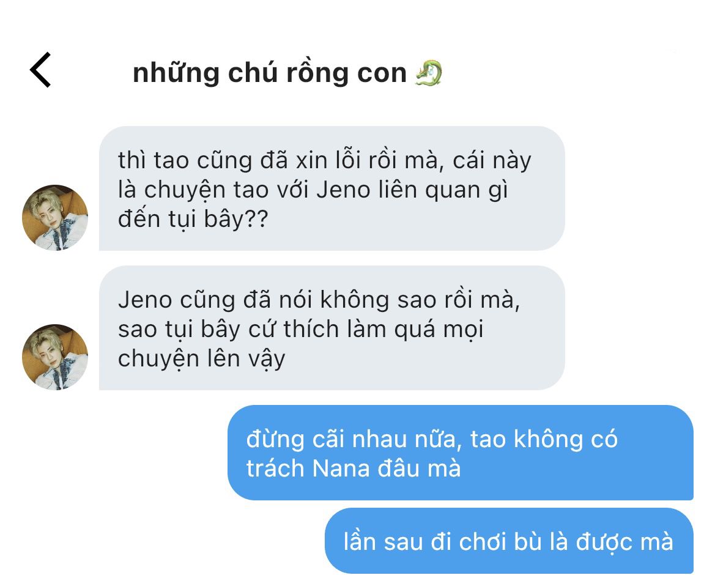
Task: Click the words "được mà" in last blue message
Action: pyautogui.click(x=624, y=542)
